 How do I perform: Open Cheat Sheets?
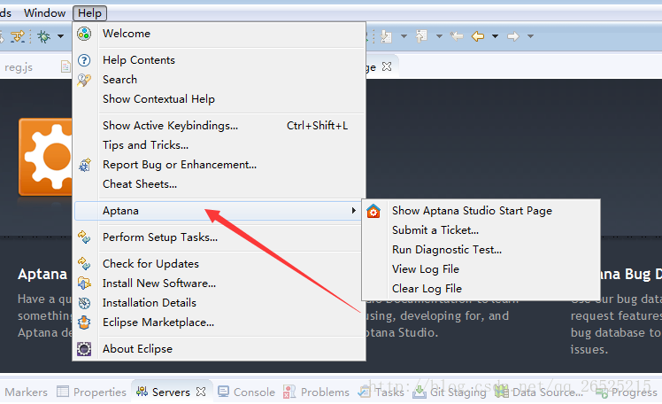point(219,183)
